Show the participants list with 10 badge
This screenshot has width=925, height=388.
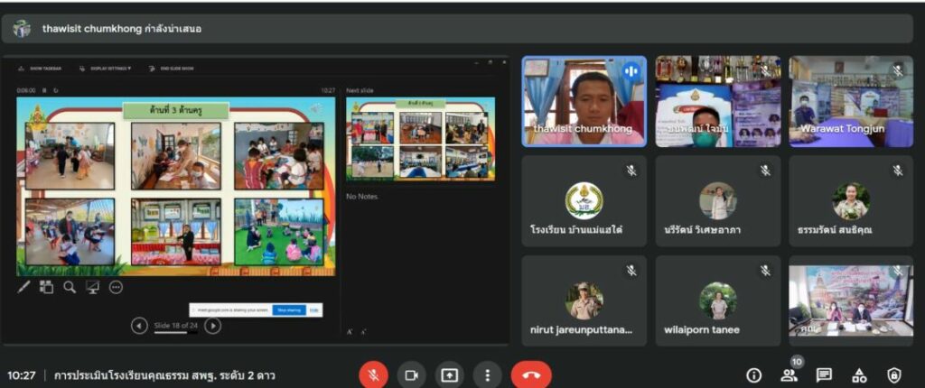click(x=789, y=374)
